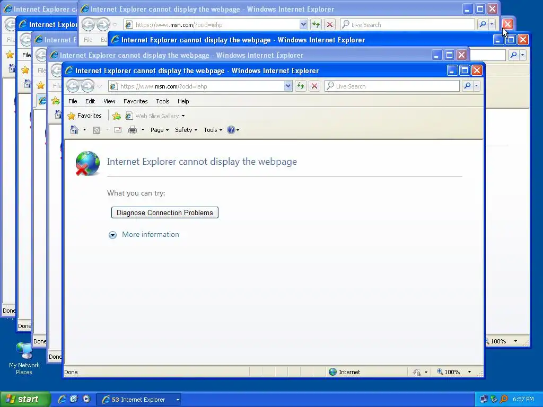The height and width of the screenshot is (407, 543).
Task: Click Print icon in command bar
Action: pyautogui.click(x=132, y=130)
